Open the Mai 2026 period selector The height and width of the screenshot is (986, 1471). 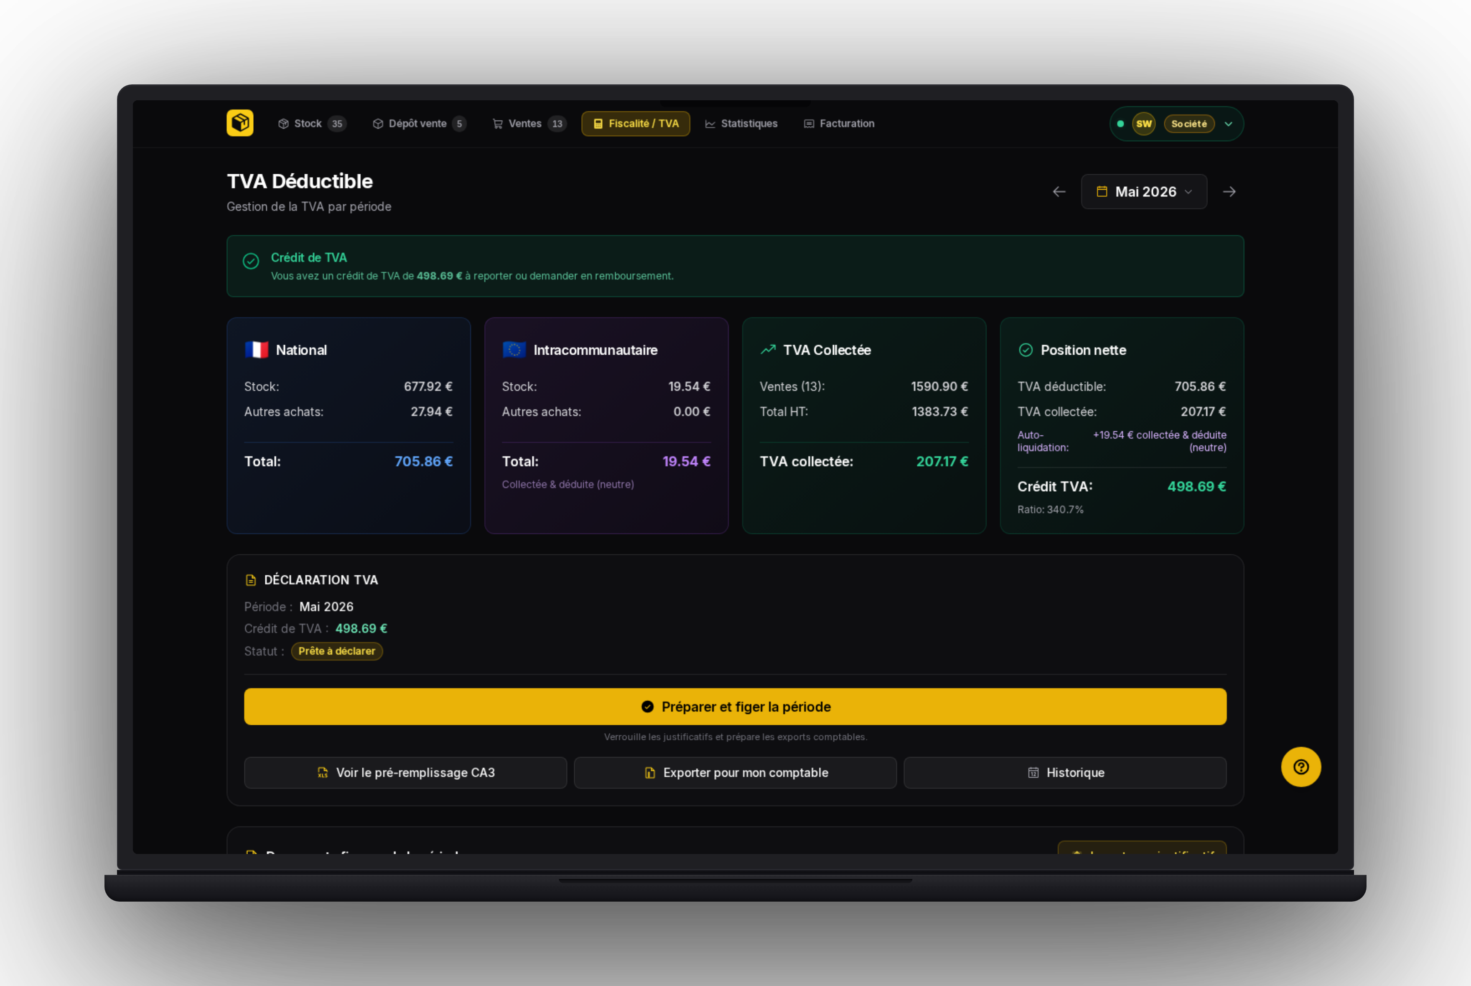[x=1143, y=192]
